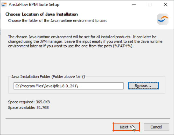
Task: Click the 'AristaFlow BPM Suite Setup' title text
Action: point(34,5)
